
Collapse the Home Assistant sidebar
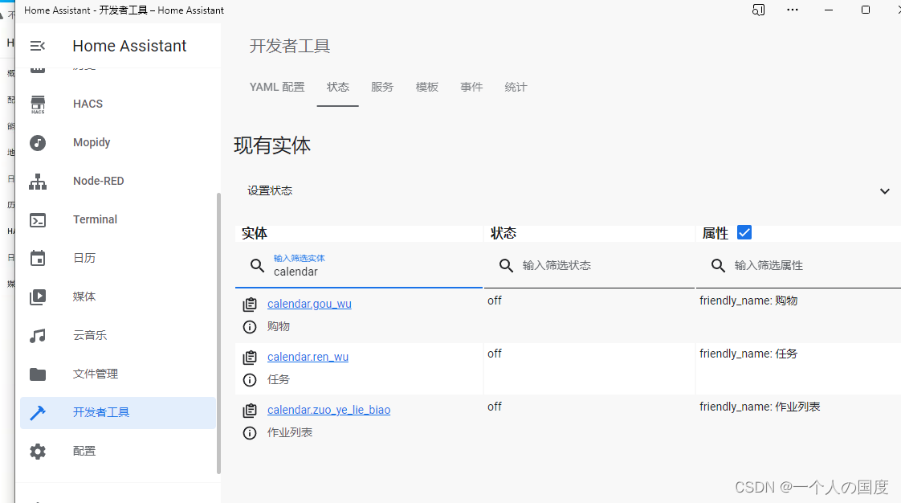tap(38, 46)
